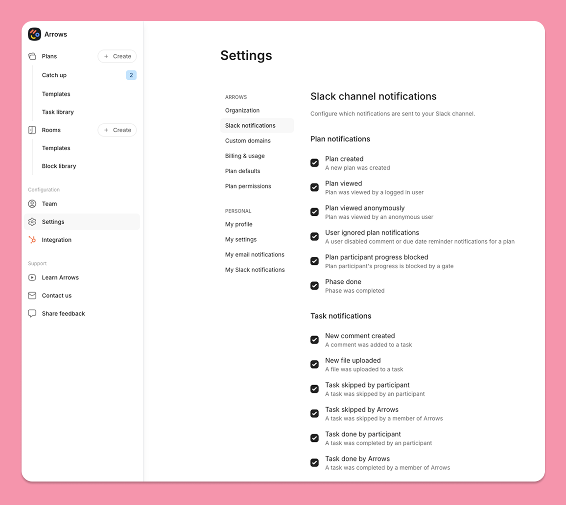
Task: Click the Arrows logo icon
Action: (35, 34)
